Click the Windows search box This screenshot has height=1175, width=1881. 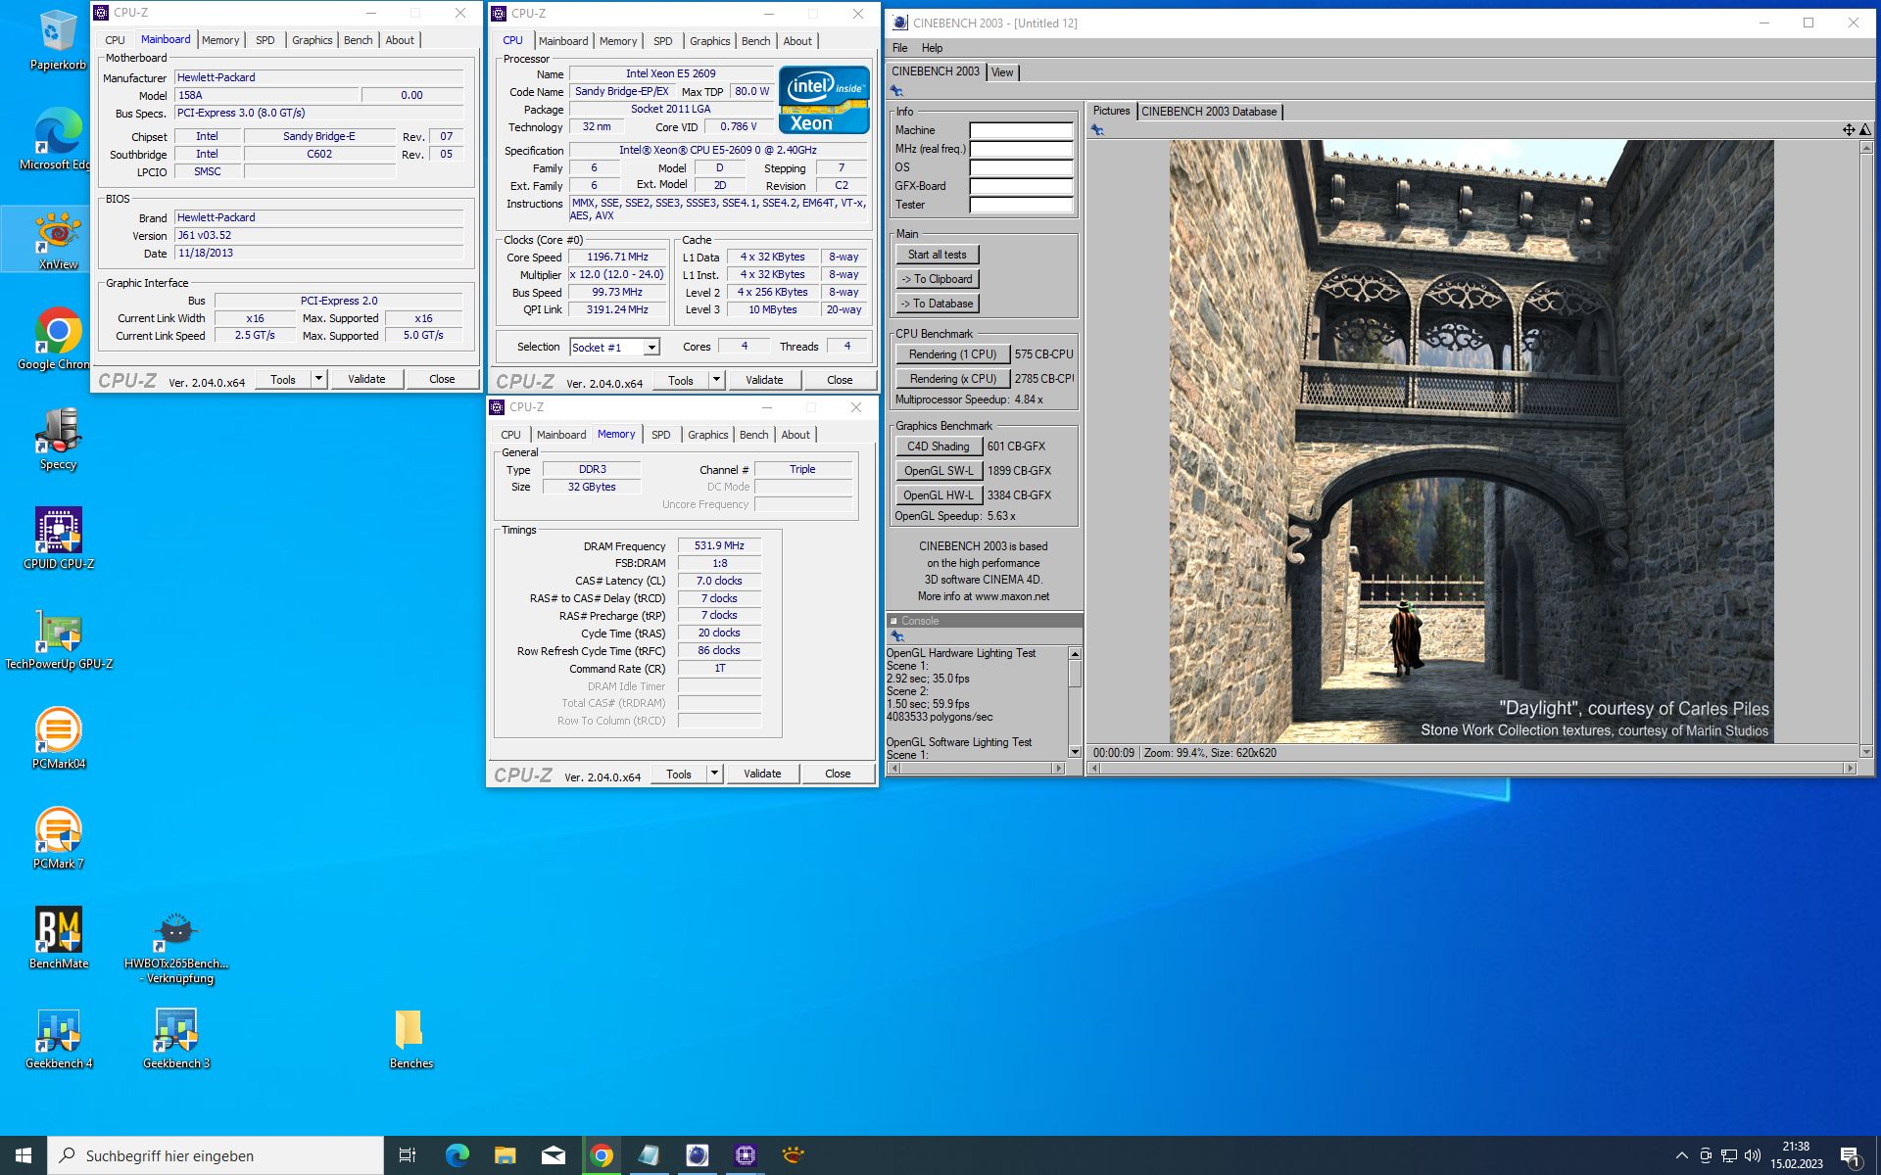point(216,1155)
